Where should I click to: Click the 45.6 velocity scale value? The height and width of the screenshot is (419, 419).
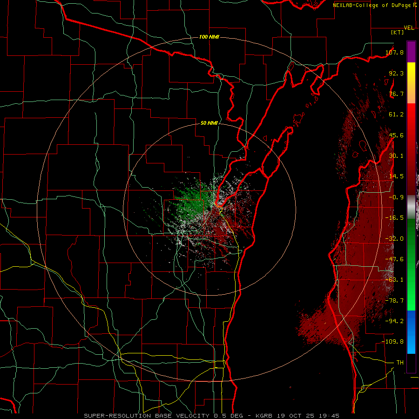pyautogui.click(x=396, y=135)
